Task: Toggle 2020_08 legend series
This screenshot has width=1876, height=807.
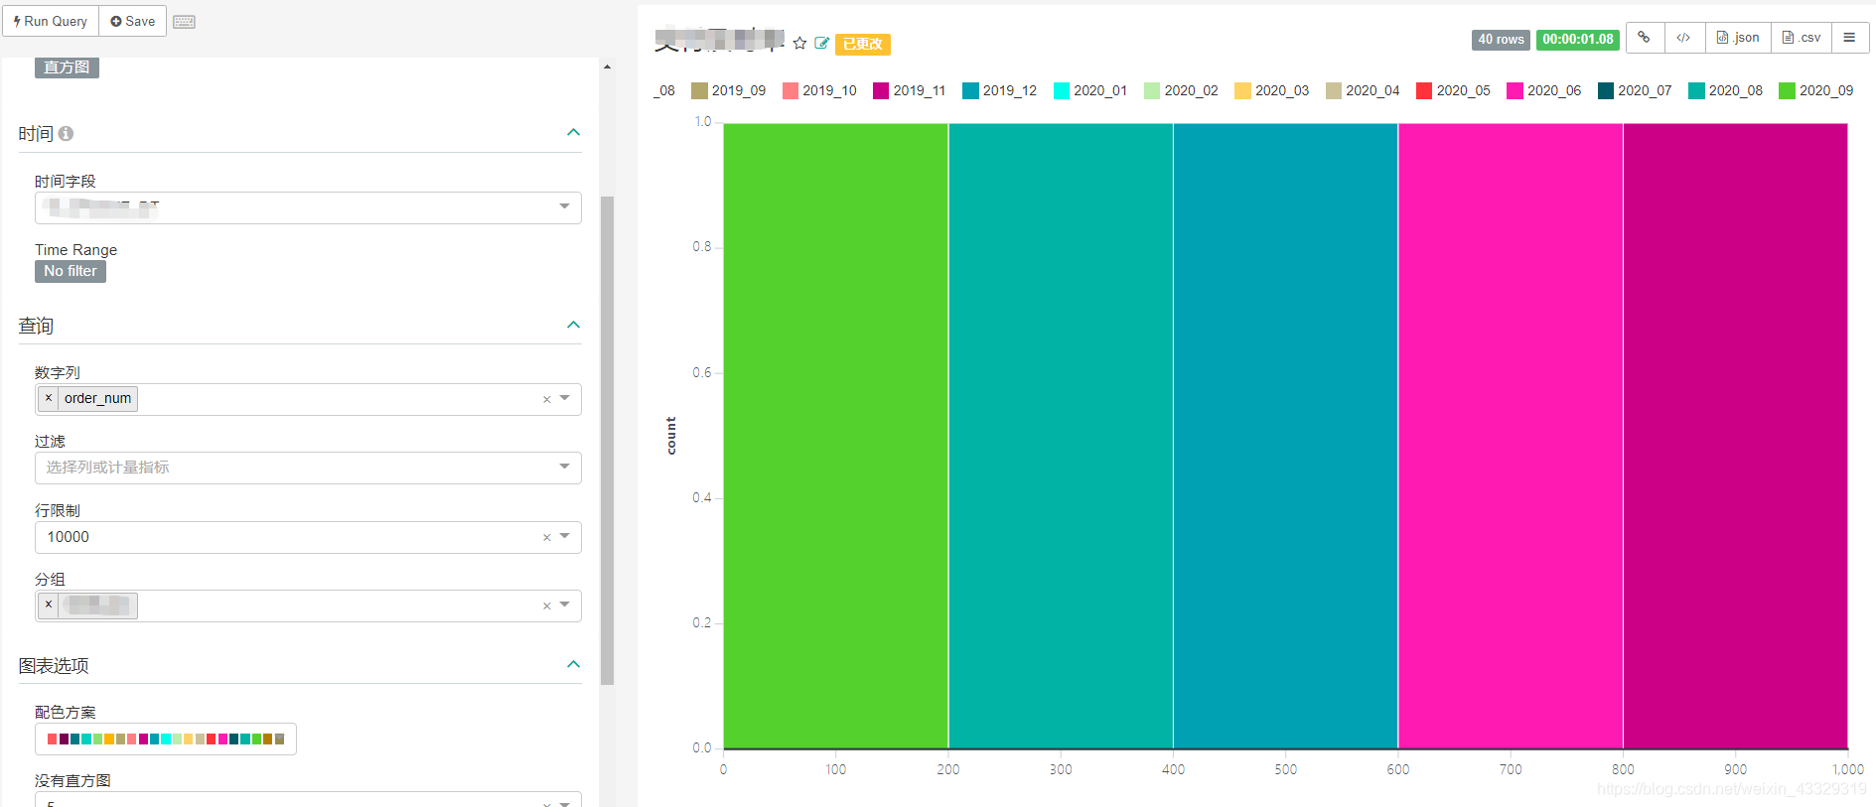Action: pyautogui.click(x=1725, y=90)
